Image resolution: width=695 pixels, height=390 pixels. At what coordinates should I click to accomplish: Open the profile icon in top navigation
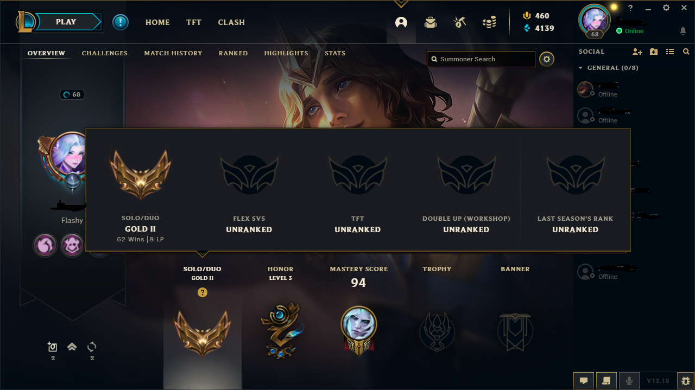point(401,22)
